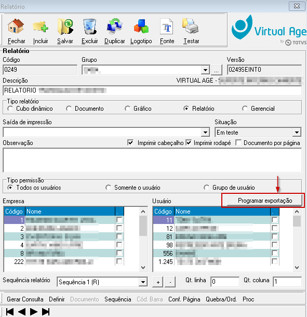The height and width of the screenshot is (317, 307).
Task: Open the Sequência relatório dropdown
Action: click(143, 282)
